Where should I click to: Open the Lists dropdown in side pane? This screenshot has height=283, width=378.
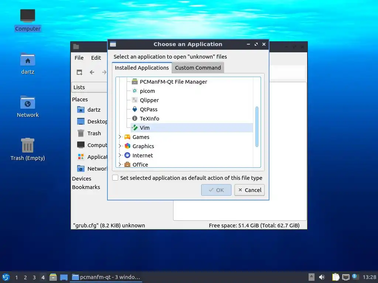[89, 87]
